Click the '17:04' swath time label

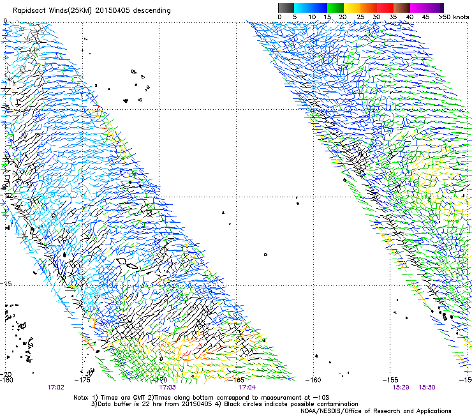tap(247, 388)
